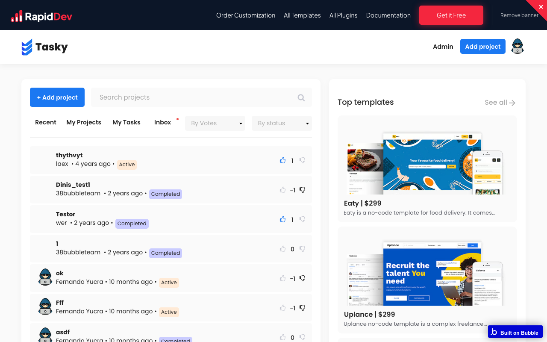The image size is (547, 342).
Task: Expand the See all templates link
Action: [499, 102]
